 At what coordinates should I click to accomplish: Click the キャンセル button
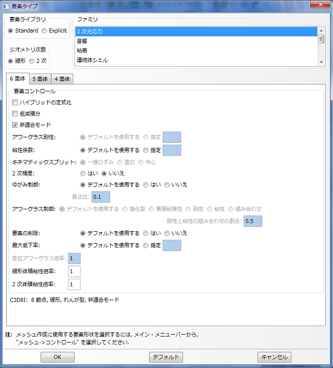pos(274,357)
